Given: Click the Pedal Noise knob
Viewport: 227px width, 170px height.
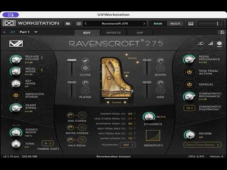Looking at the screenshot, I should tap(16, 71).
